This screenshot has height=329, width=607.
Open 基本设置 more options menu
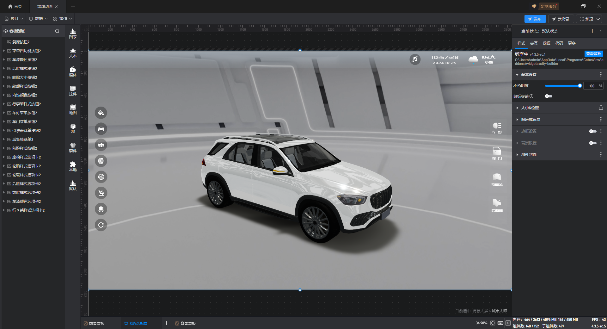point(601,75)
